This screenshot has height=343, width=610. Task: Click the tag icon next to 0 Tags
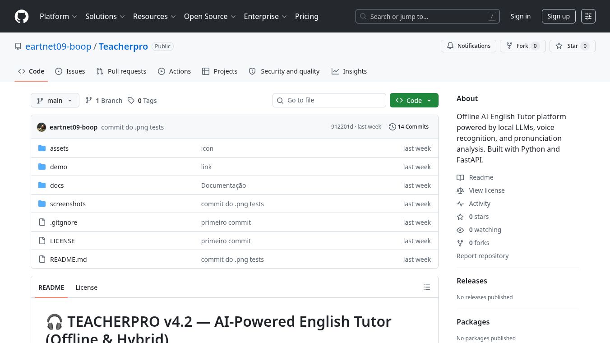tap(131, 101)
